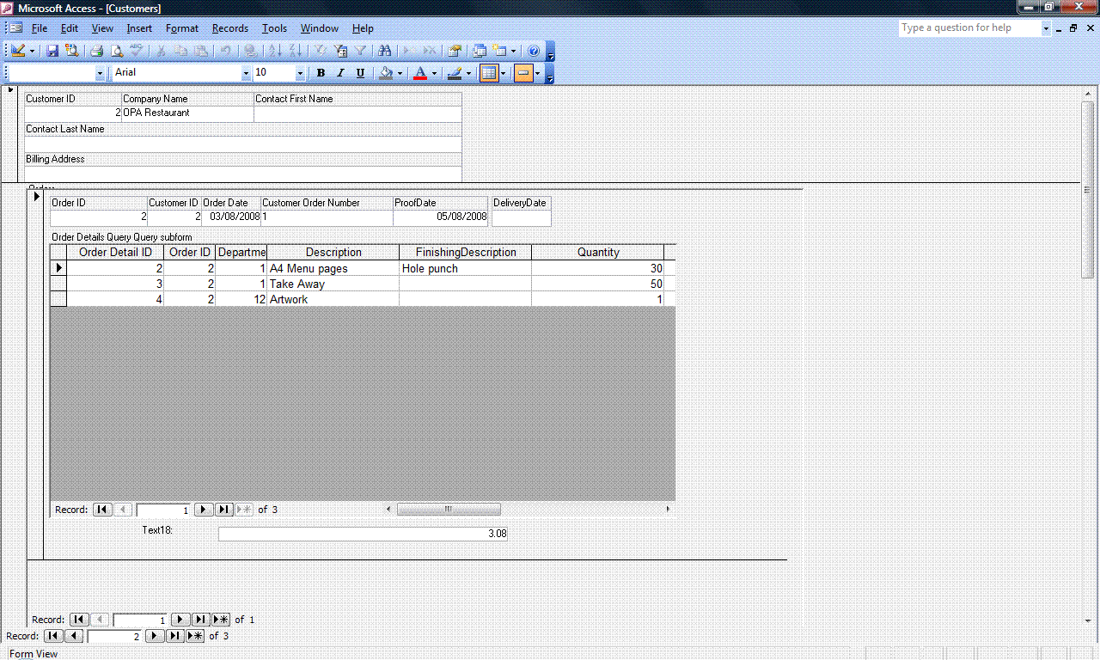Open Print Preview from the toolbar

[x=116, y=51]
